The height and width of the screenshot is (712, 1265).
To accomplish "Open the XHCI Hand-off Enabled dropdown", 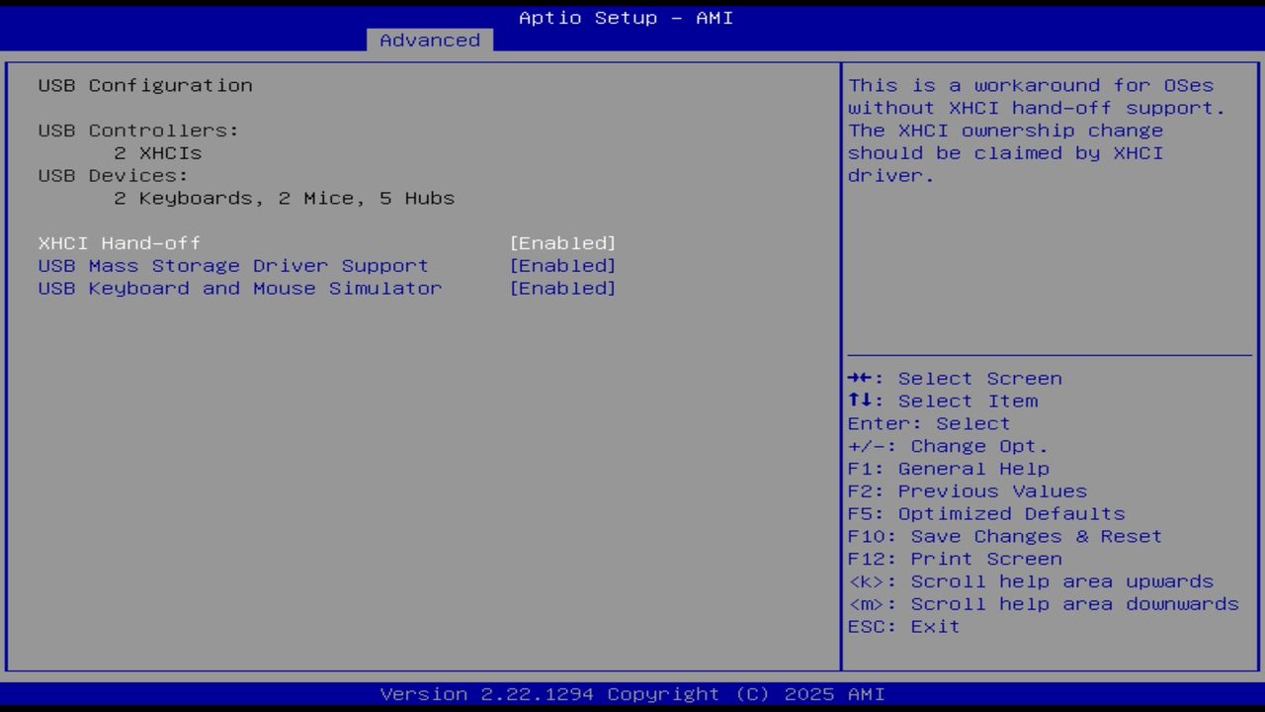I will pyautogui.click(x=562, y=242).
